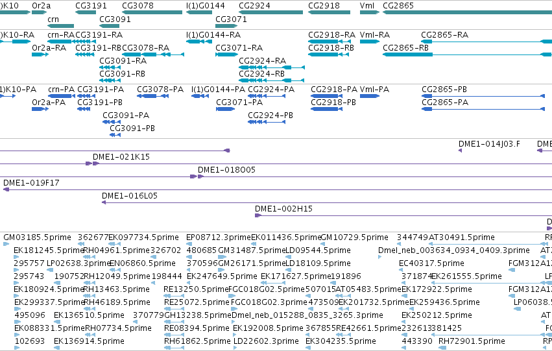Open BAC clone DME1-002H15
The height and width of the screenshot is (351, 552).
point(283,209)
